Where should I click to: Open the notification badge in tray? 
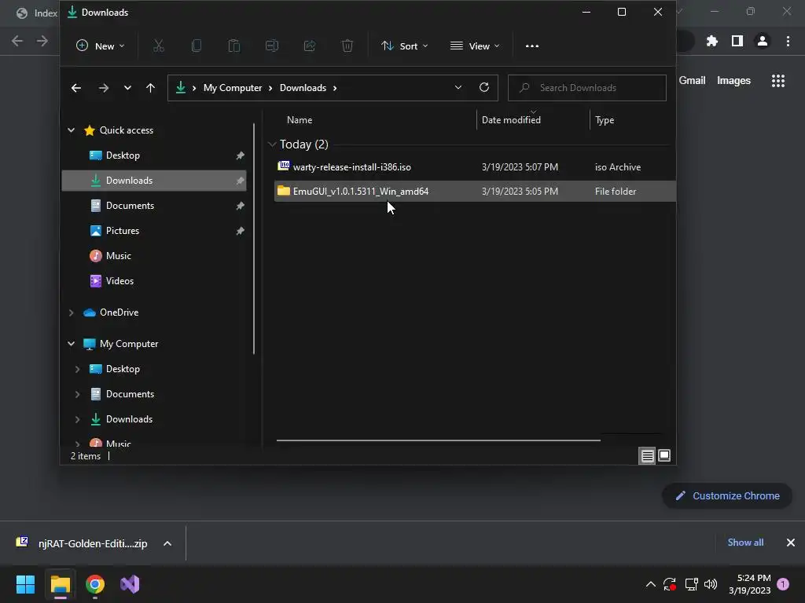[x=783, y=584]
